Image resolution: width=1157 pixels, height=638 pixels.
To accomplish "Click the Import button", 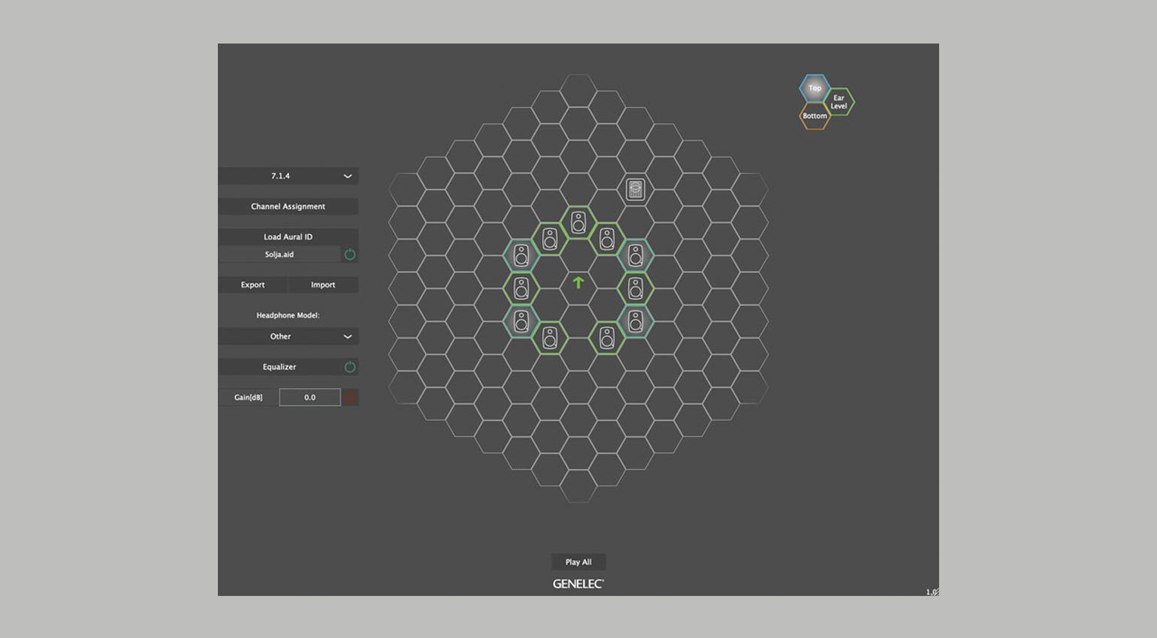I will tap(323, 284).
